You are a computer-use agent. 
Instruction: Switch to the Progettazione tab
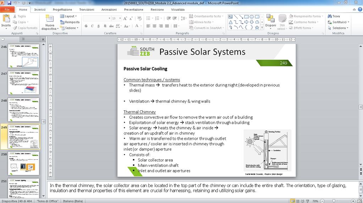62,10
